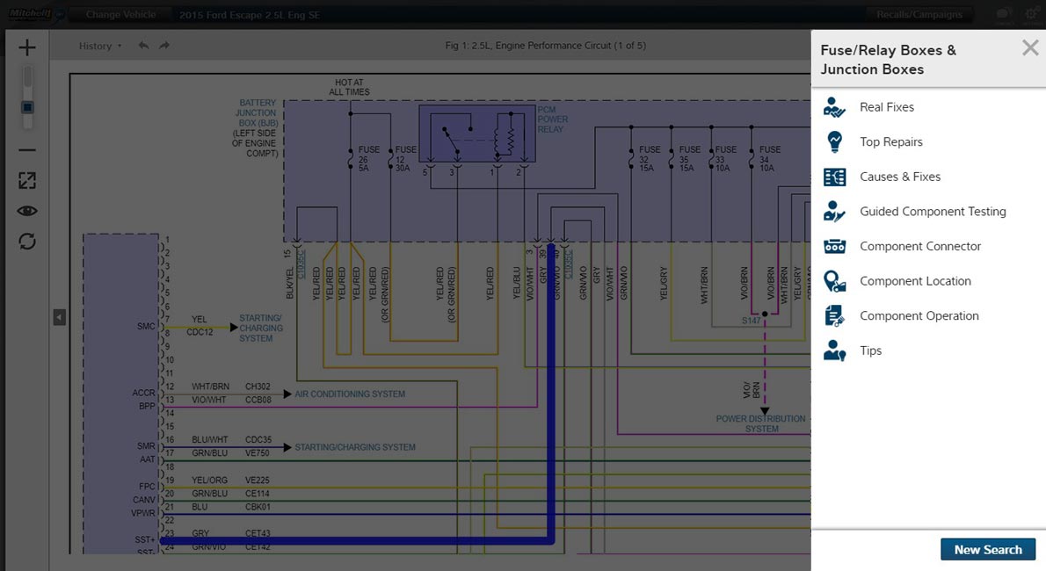Select Top Repairs option
Image resolution: width=1046 pixels, height=571 pixels.
[890, 142]
